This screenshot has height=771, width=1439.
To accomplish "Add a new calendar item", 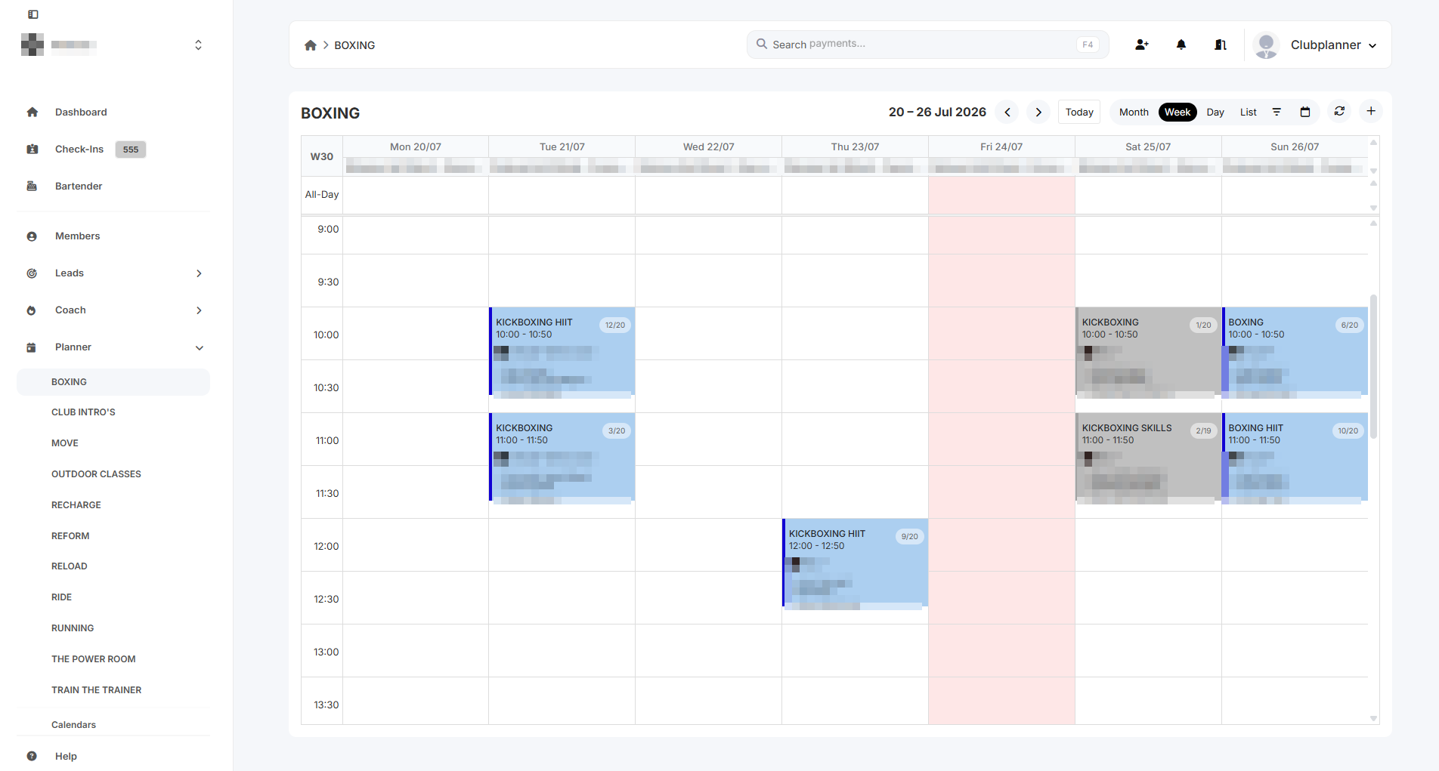I will (x=1371, y=111).
